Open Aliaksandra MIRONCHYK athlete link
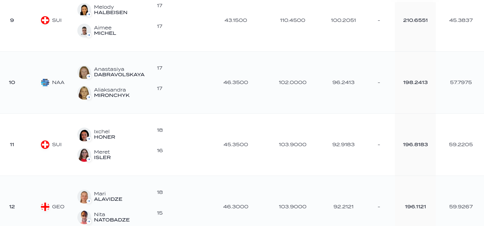 pyautogui.click(x=112, y=92)
